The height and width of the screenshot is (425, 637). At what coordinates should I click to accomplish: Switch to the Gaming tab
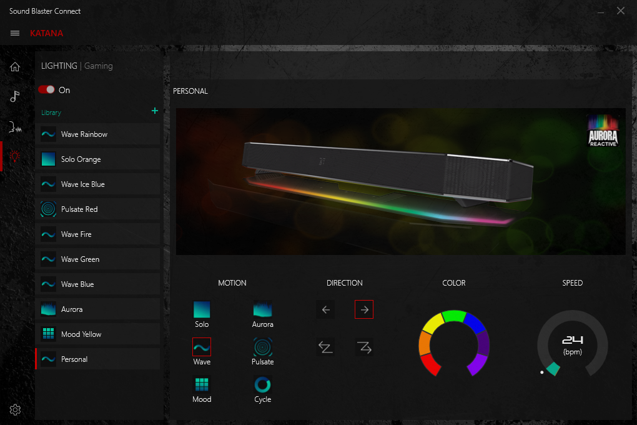[99, 66]
